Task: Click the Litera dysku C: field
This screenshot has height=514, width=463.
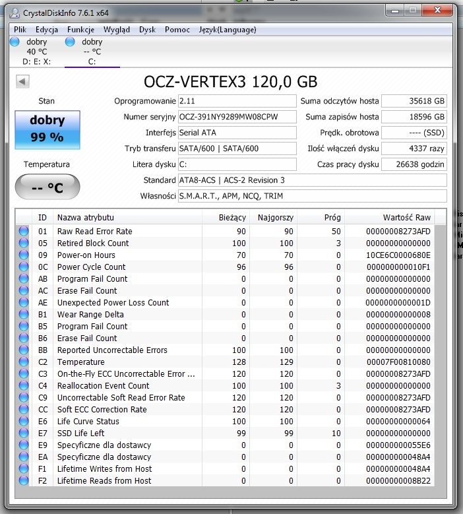Action: tap(237, 164)
